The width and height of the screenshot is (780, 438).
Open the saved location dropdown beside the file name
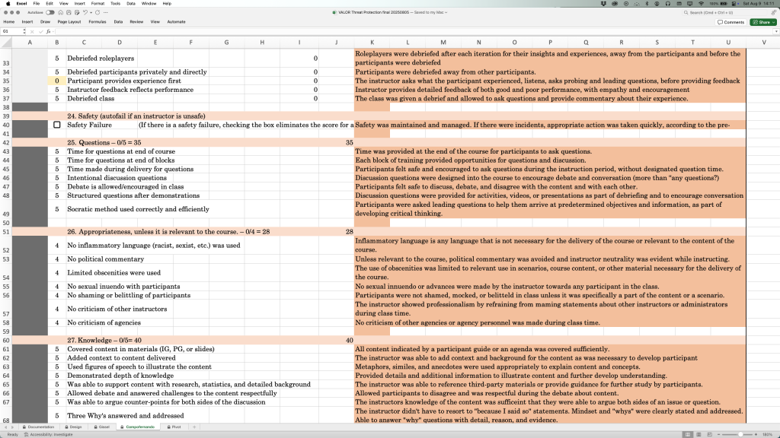pyautogui.click(x=446, y=12)
